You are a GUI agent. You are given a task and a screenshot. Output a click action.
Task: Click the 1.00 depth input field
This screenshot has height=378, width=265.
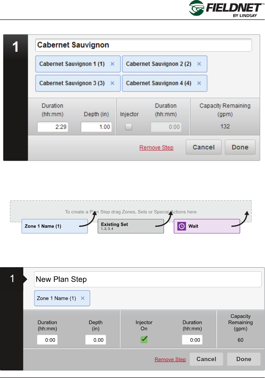tap(96, 127)
